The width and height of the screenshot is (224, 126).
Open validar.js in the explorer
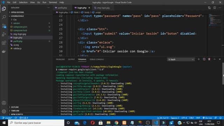[17, 49]
